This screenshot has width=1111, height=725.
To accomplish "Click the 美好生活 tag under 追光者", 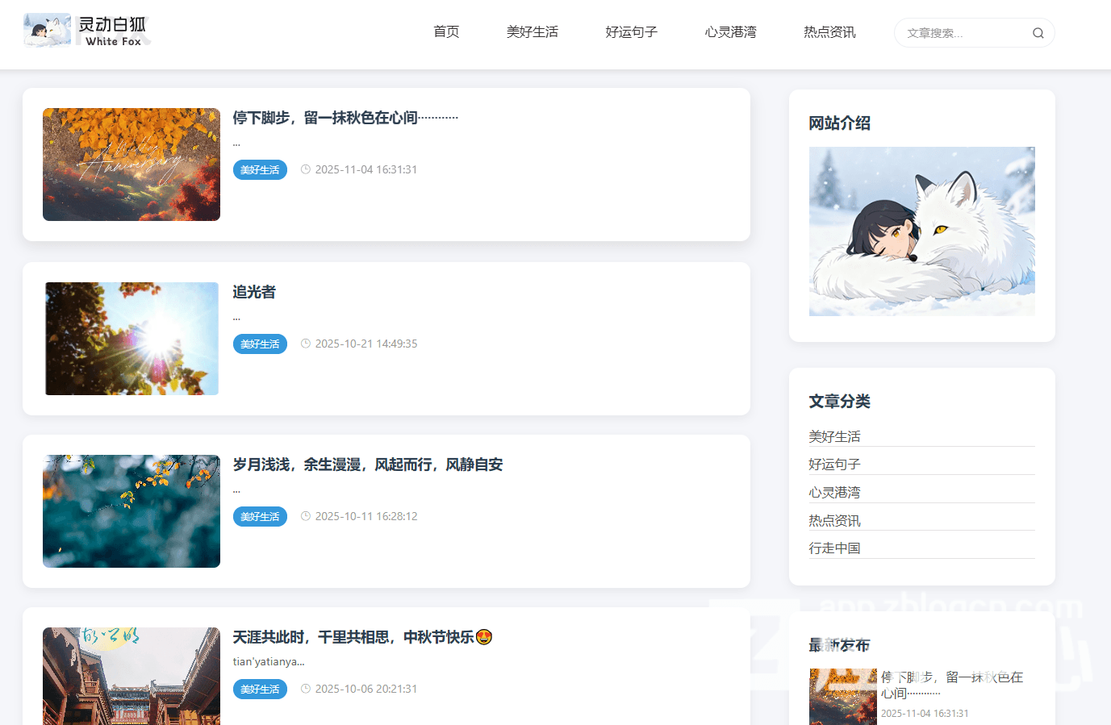I will tap(260, 344).
